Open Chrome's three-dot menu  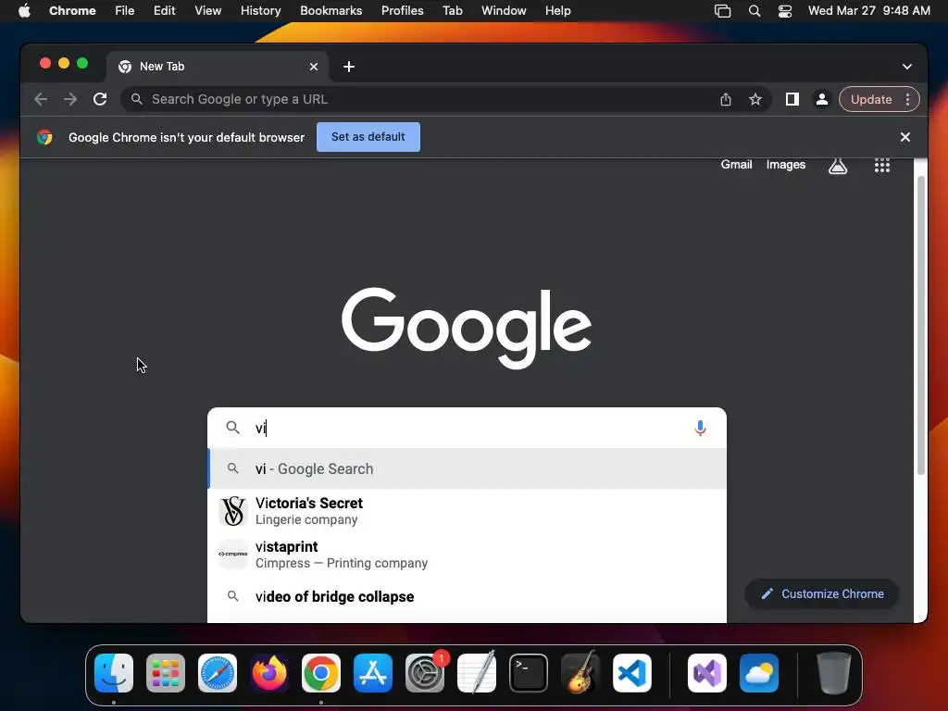coord(907,99)
